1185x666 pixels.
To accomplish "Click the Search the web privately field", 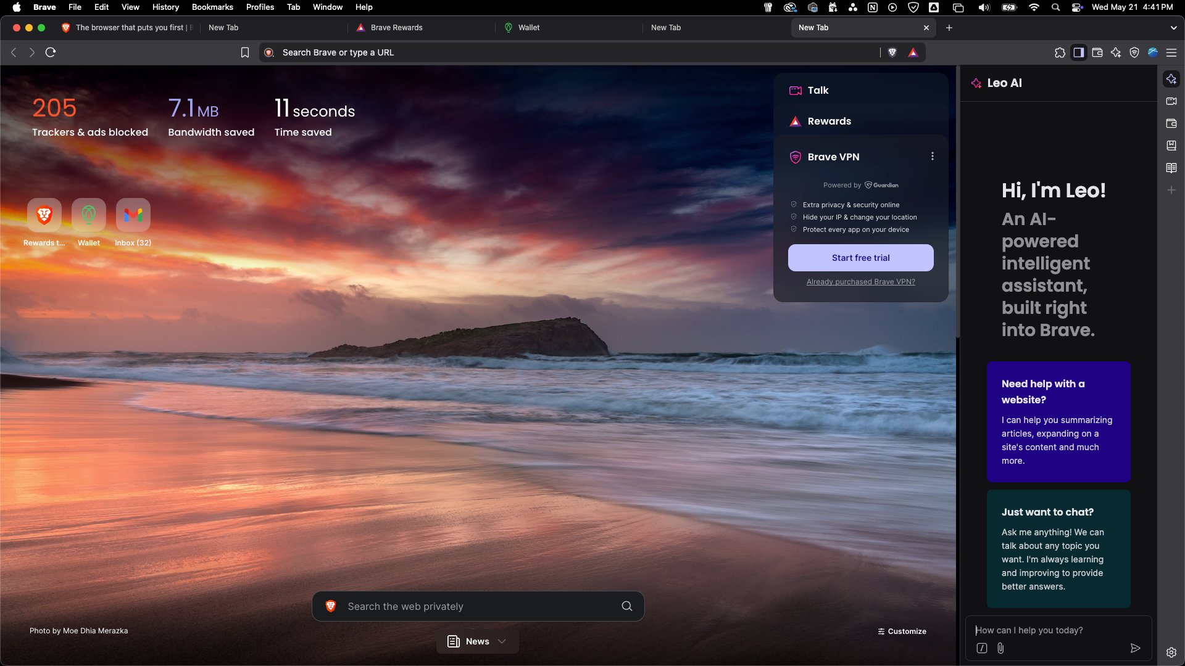I will click(x=478, y=606).
